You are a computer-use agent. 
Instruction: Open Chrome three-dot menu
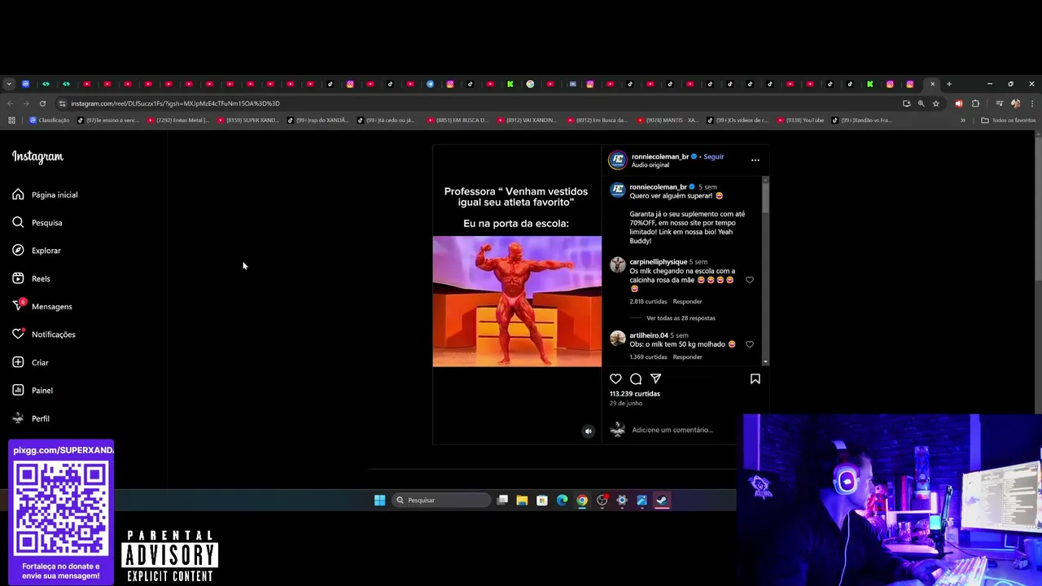pyautogui.click(x=1032, y=103)
